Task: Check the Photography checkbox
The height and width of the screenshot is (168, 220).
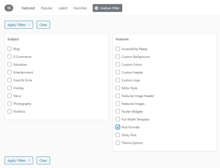Action: click(x=10, y=104)
